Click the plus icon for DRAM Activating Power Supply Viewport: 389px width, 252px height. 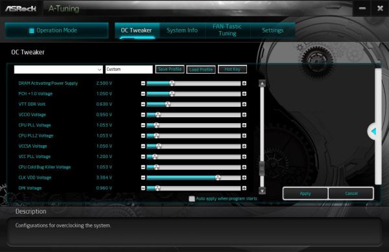coord(244,84)
